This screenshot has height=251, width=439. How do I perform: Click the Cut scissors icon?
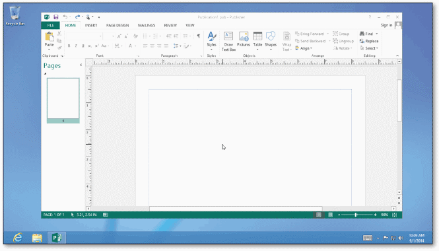tap(59, 34)
